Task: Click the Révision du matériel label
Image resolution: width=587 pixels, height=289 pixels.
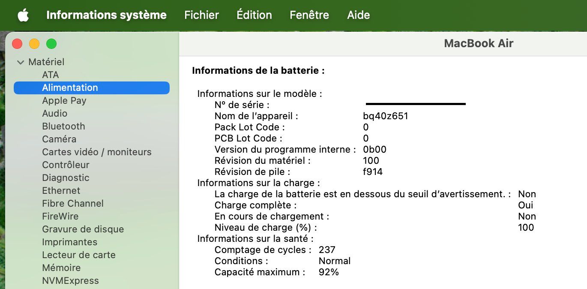Action: pos(262,161)
